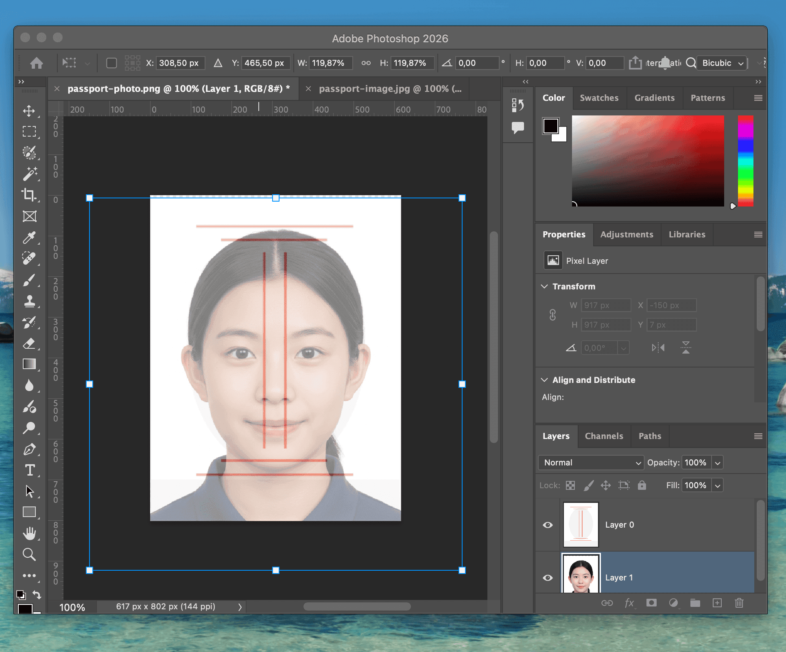786x652 pixels.
Task: Select the Clone Stamp tool
Action: click(30, 302)
